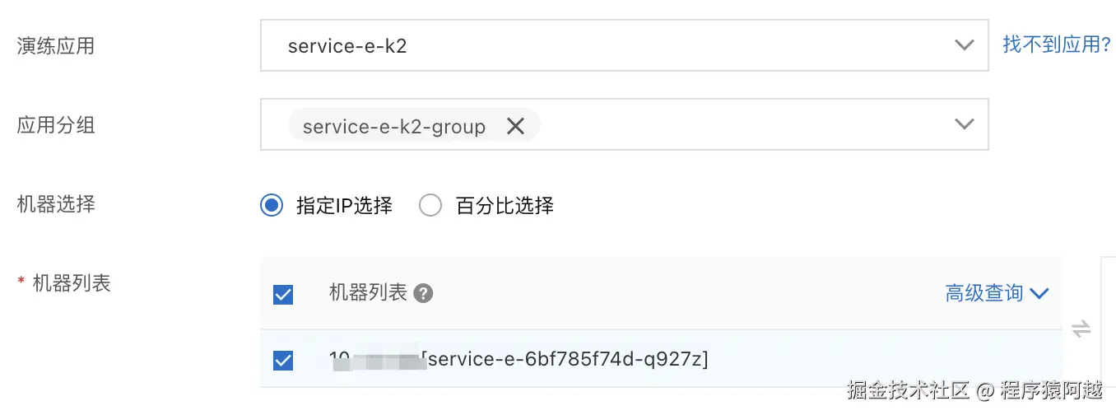Click the chevron next to 高级查询
Viewport: 1116px width, 415px height.
point(1039,293)
